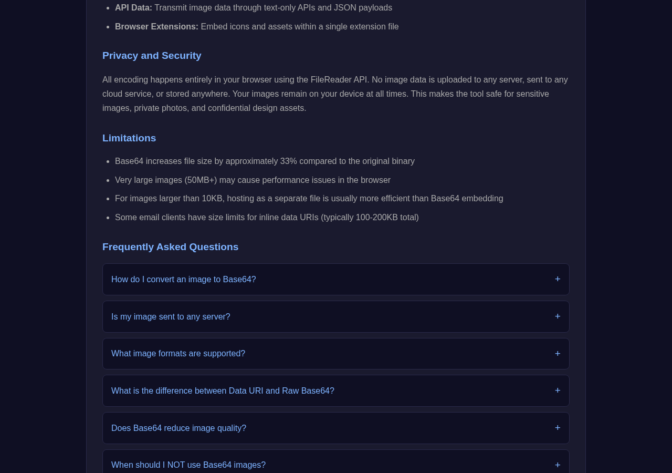
Task: Expand "How do I convert an image to Base64?"
Action: (336, 279)
